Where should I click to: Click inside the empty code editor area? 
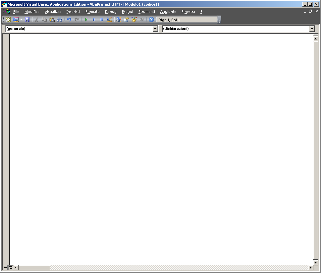[161, 149]
